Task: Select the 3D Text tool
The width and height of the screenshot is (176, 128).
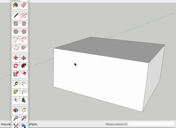Action: click(x=24, y=100)
